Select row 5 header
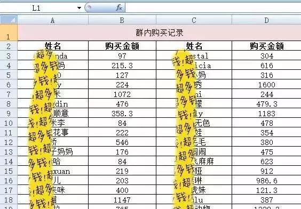Image resolution: width=301 pixels, height=209 pixels. 9,75
